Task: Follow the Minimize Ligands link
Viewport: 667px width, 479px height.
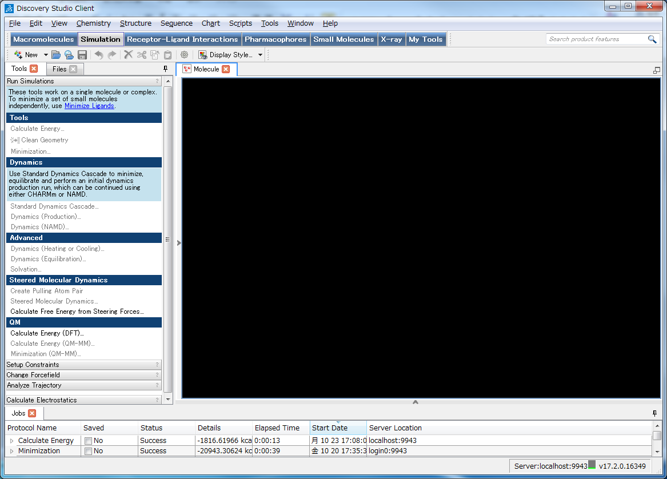Action: (89, 106)
